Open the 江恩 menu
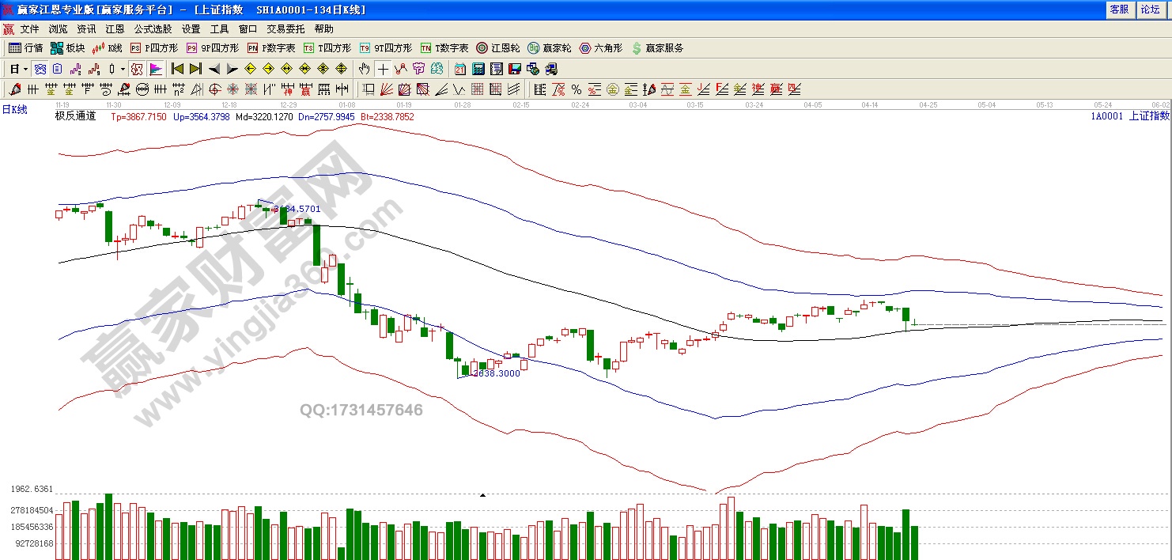The image size is (1172, 560). (x=115, y=28)
